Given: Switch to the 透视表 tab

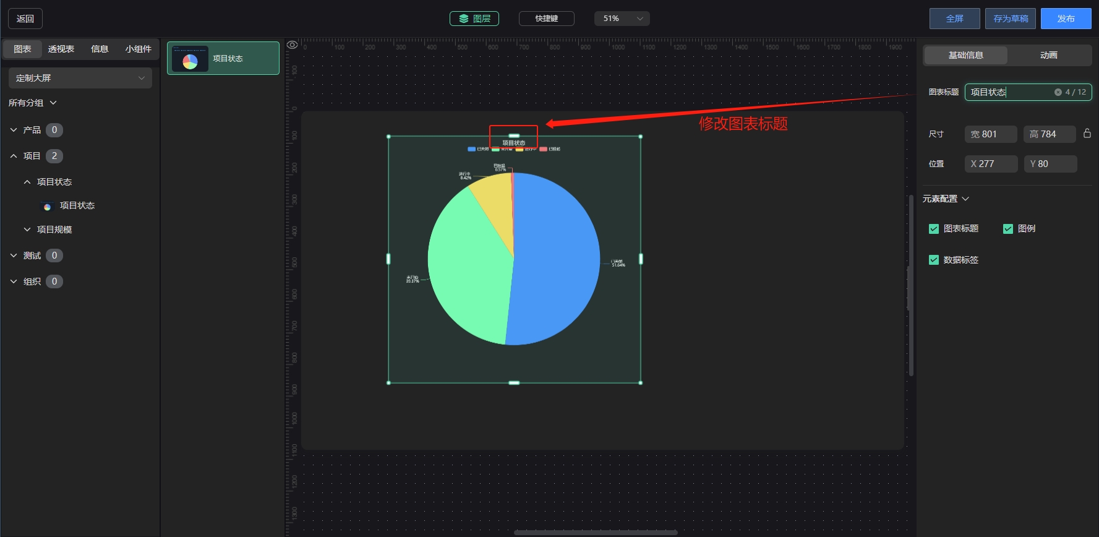Looking at the screenshot, I should tap(61, 49).
